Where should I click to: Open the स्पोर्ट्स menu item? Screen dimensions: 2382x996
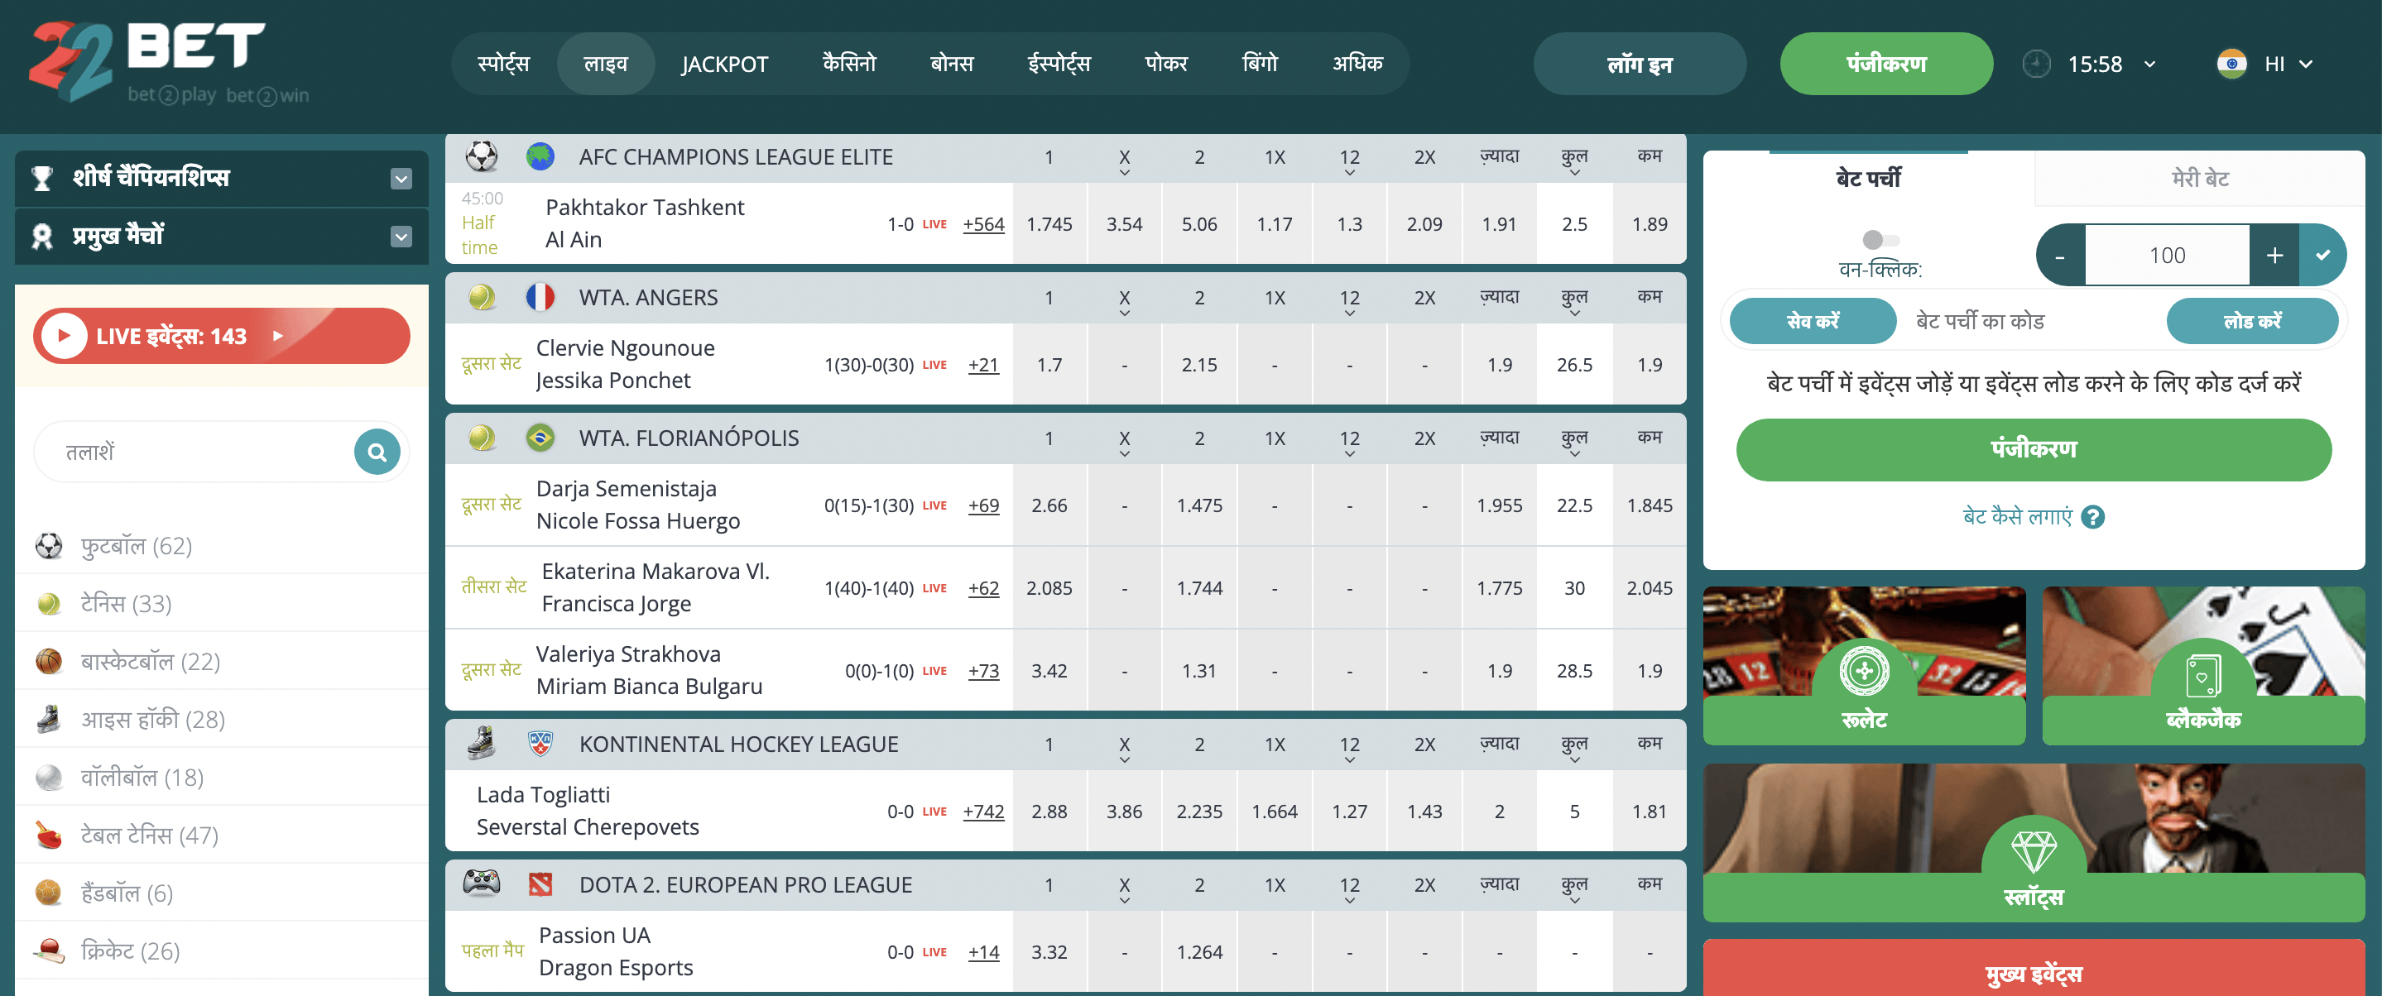[504, 64]
